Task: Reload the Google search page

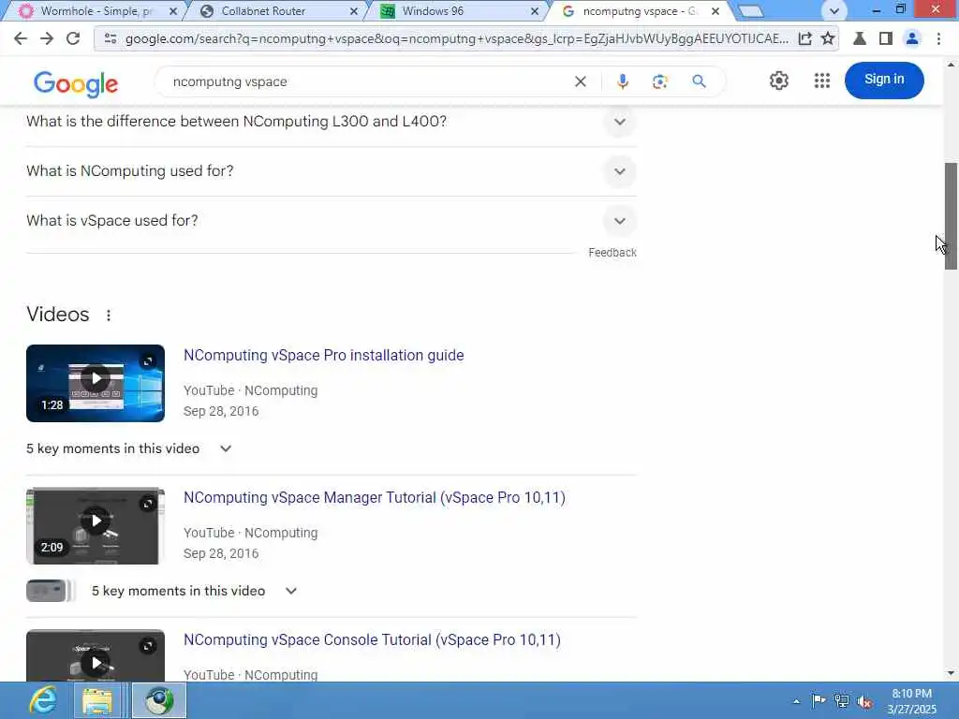Action: 73,38
